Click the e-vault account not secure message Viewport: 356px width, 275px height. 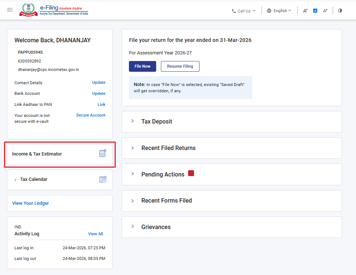coord(32,118)
